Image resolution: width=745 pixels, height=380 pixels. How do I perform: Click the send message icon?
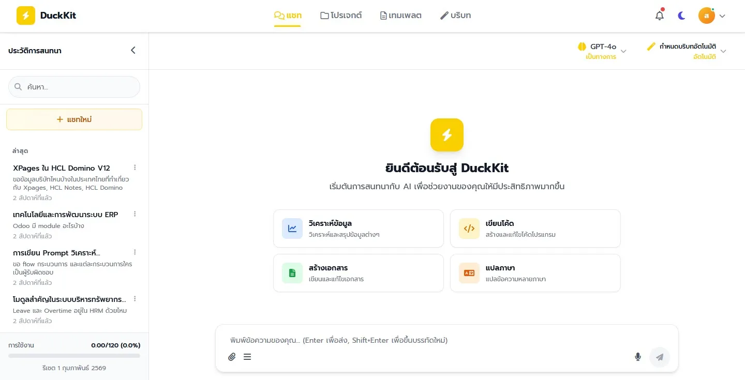tap(660, 357)
